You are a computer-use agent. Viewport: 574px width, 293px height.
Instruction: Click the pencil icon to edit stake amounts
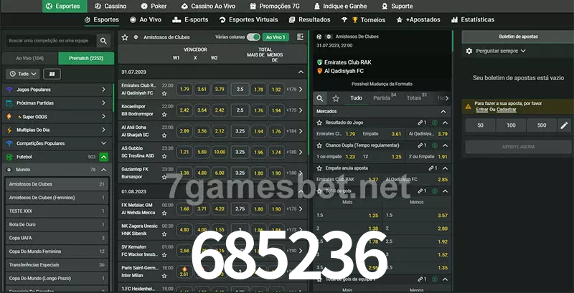(564, 125)
